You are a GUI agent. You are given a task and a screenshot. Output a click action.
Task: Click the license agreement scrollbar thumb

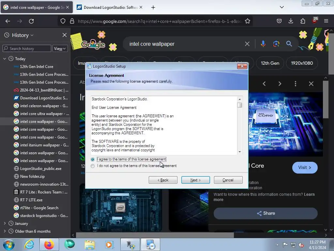click(240, 105)
